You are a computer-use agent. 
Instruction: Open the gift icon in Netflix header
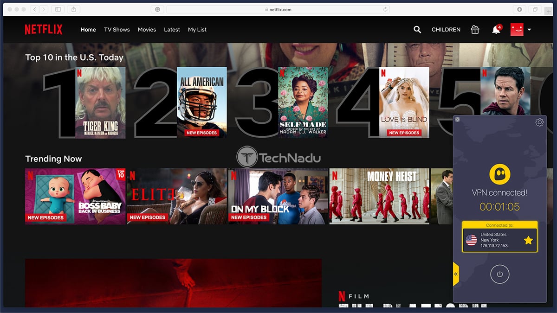[x=475, y=30]
